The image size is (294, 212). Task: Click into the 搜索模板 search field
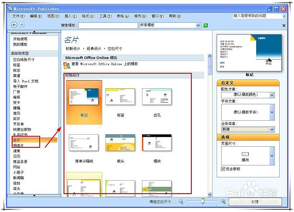[x=108, y=25]
